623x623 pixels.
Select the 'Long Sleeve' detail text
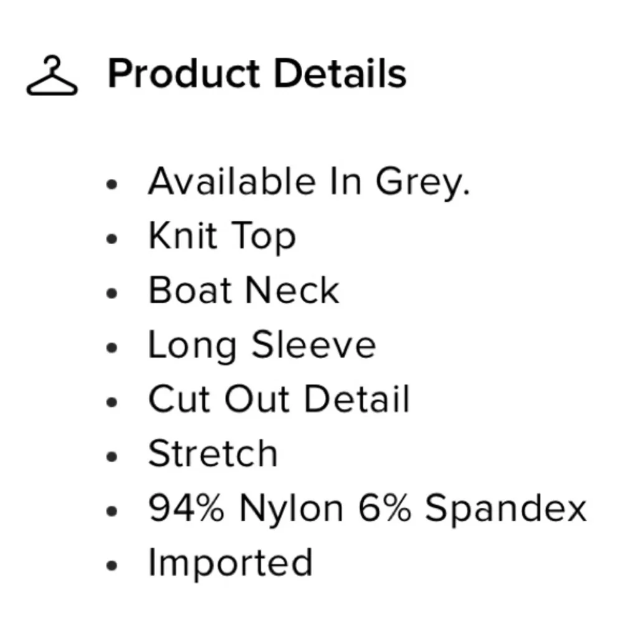click(x=262, y=345)
